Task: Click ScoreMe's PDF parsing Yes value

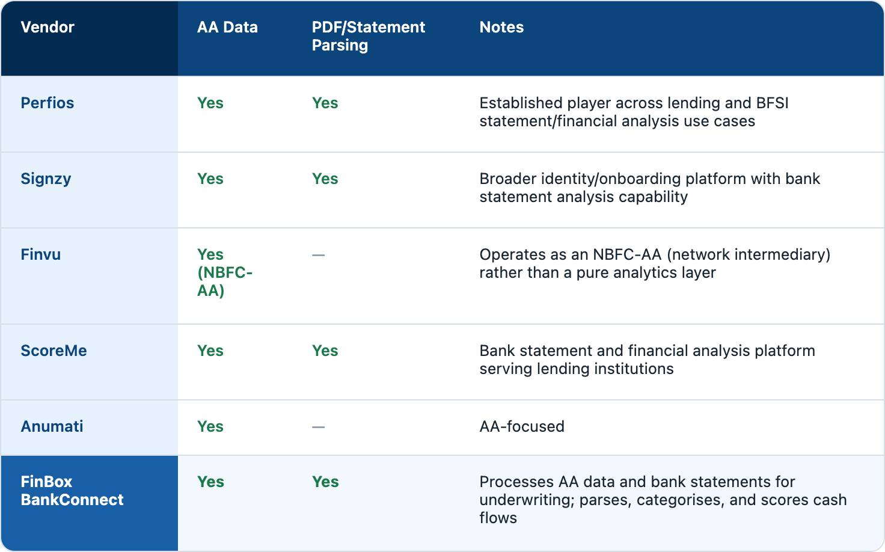Action: 325,351
